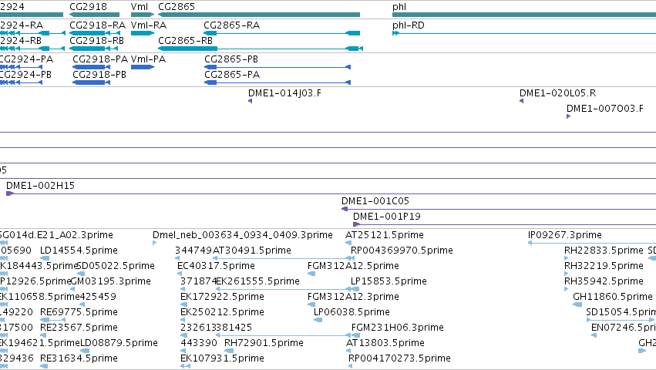Select the DME1-020L05.R marker arrow
The width and height of the screenshot is (656, 370).
tap(521, 101)
